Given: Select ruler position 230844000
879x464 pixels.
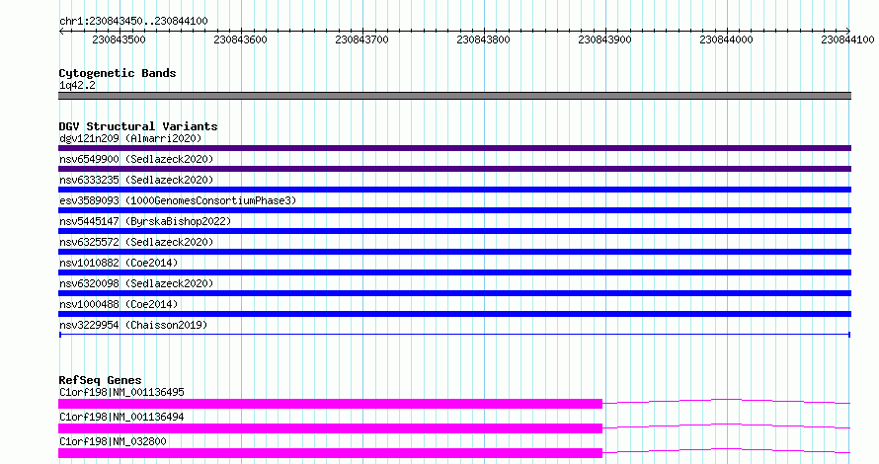Looking at the screenshot, I should coord(727,39).
